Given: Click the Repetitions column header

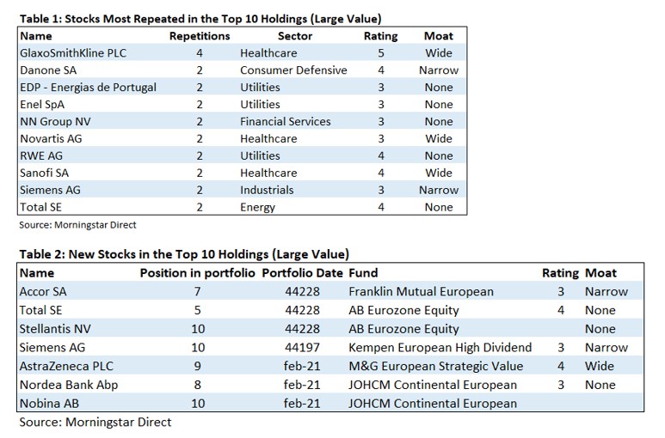Looking at the screenshot, I should (200, 36).
